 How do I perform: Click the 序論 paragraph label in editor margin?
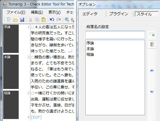11,39
